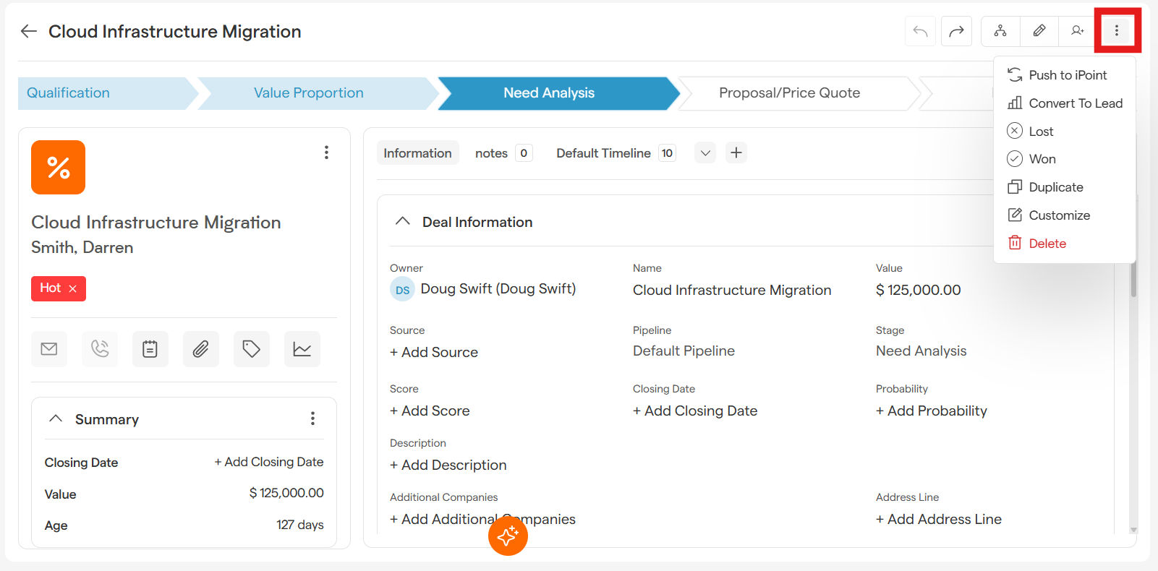Select Convert To Lead from the menu

pos(1075,103)
